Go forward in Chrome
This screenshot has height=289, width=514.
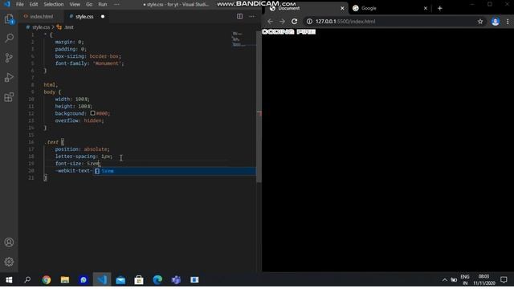point(282,22)
